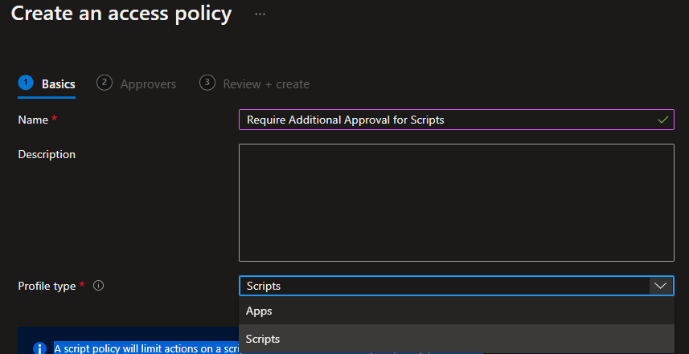Viewport: 689px width, 354px height.
Task: Click the info icon in blue banner
Action: coord(39,348)
